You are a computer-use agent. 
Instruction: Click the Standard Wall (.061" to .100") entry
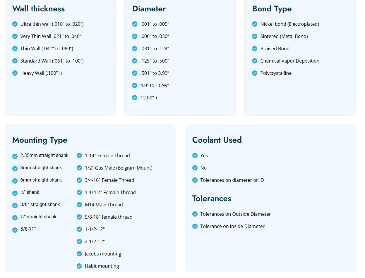(x=52, y=61)
